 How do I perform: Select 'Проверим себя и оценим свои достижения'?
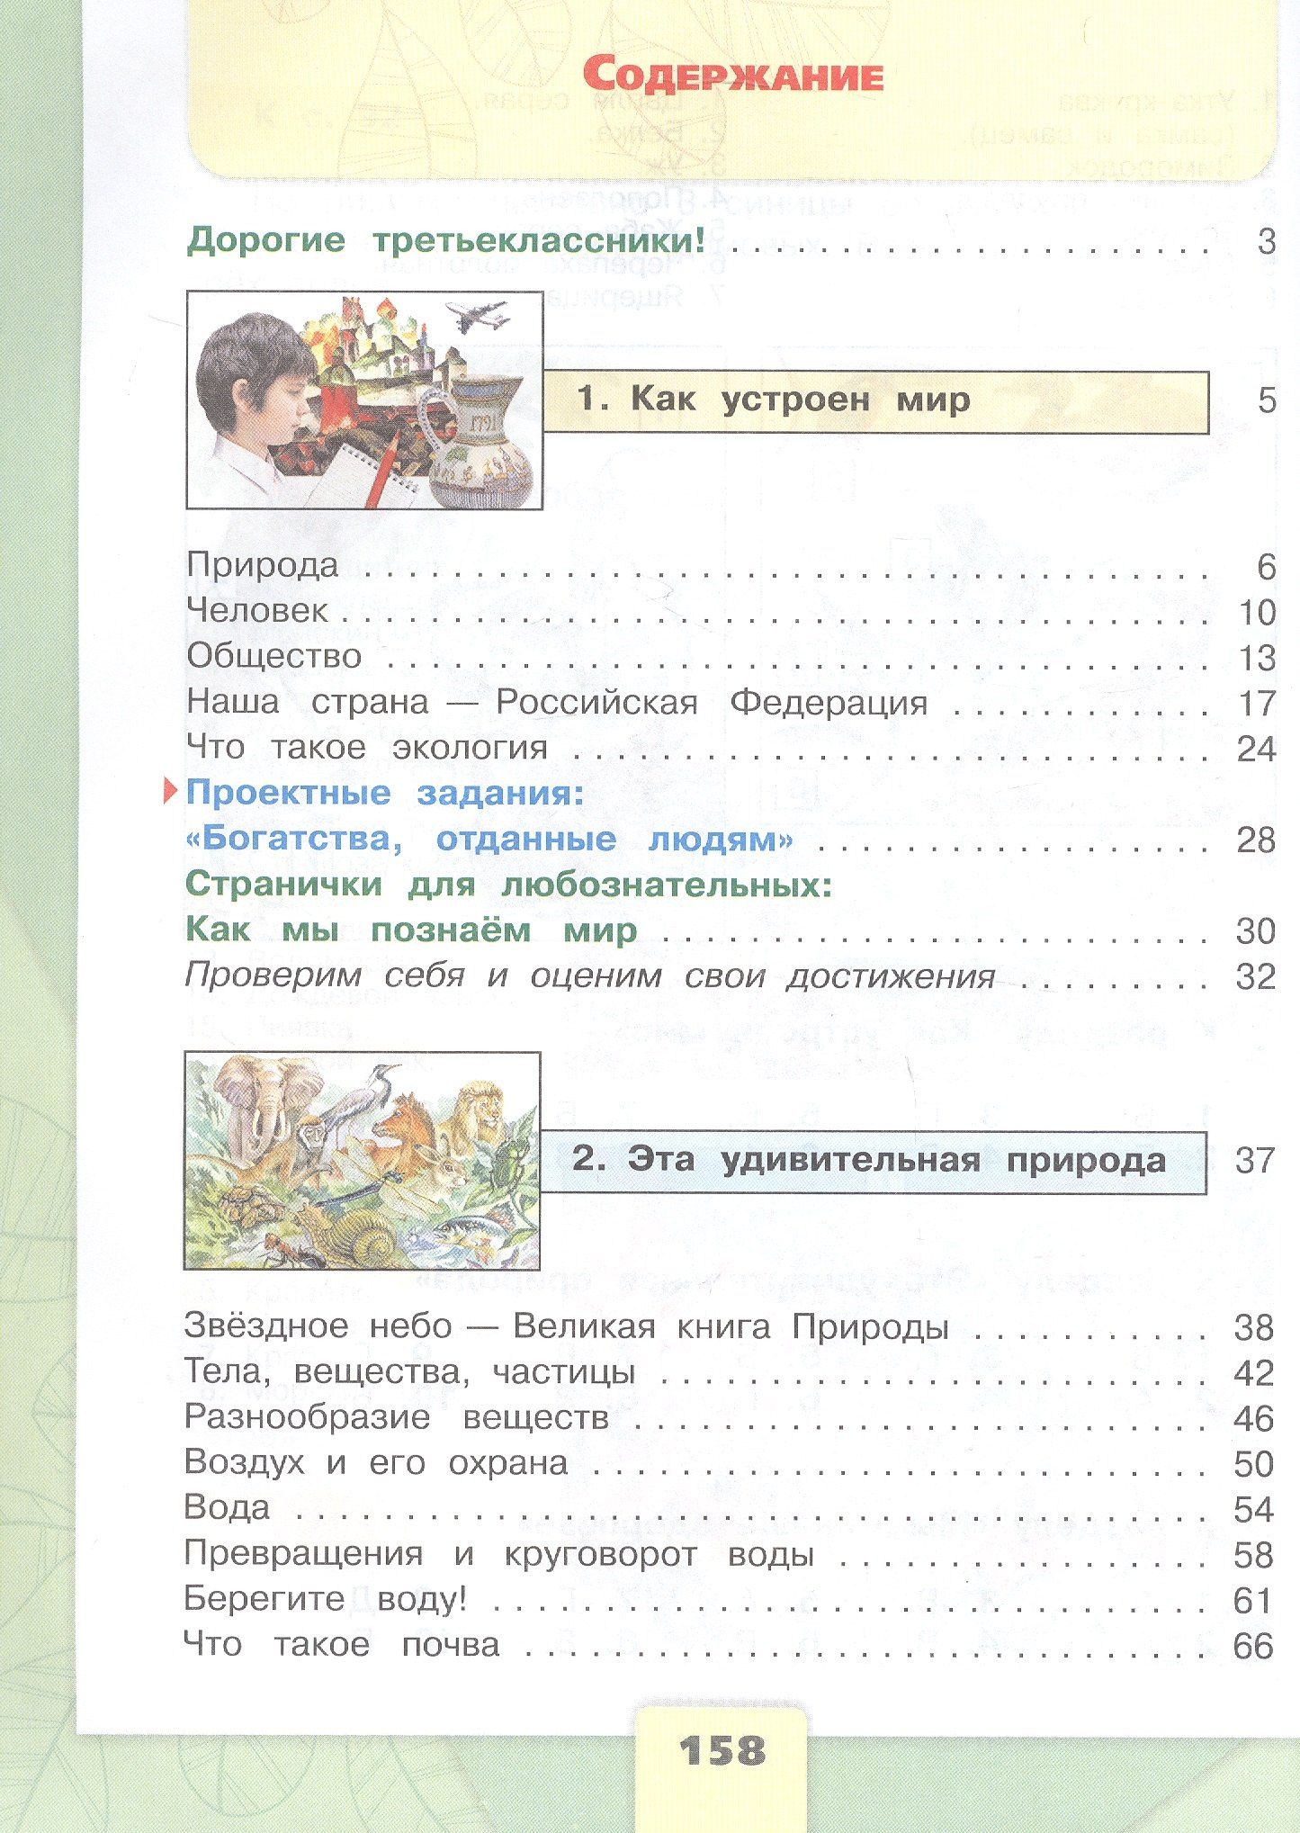pos(590,976)
